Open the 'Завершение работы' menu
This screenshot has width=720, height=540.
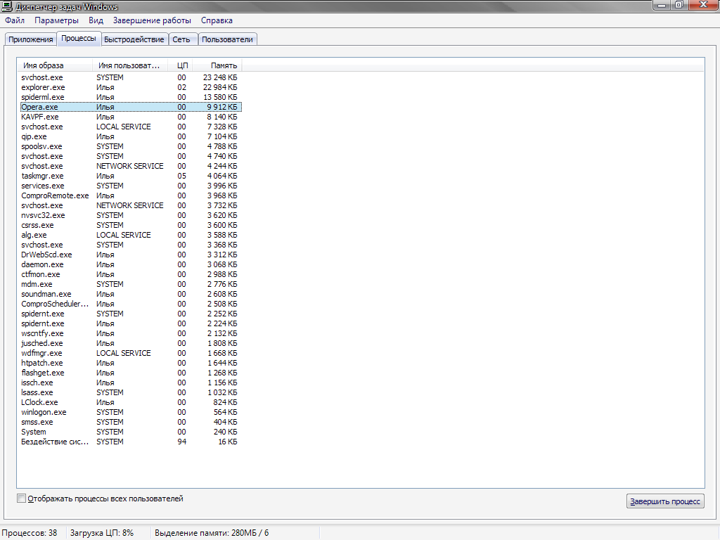(152, 20)
